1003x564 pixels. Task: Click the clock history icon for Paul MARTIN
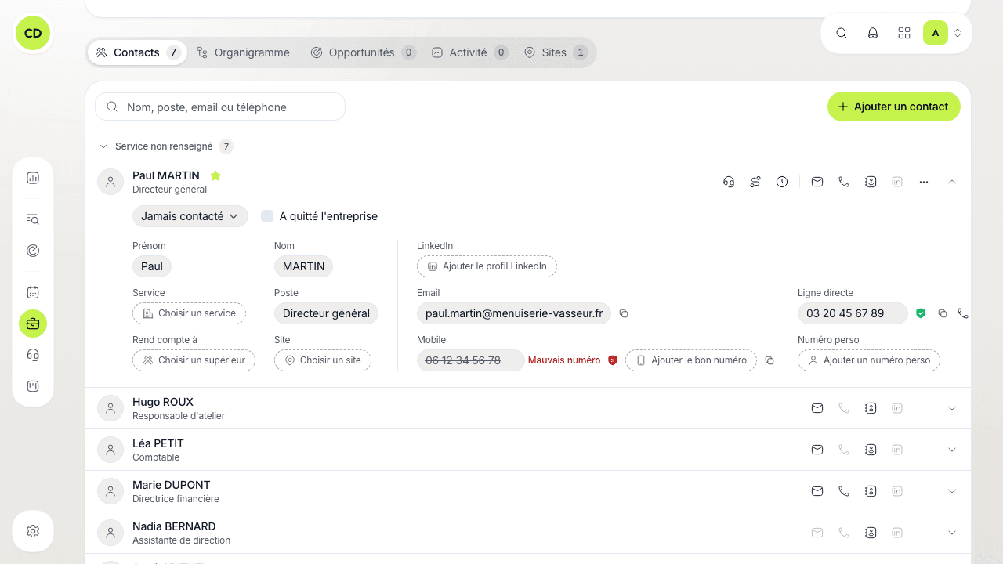(x=782, y=182)
